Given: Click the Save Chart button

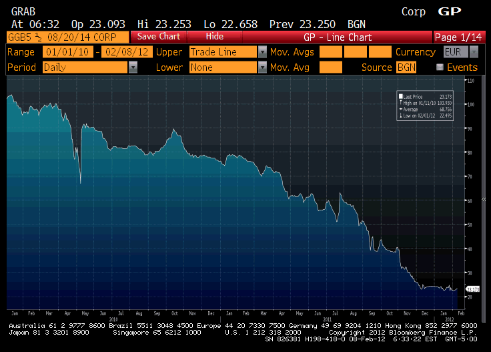Looking at the screenshot, I should tap(159, 37).
